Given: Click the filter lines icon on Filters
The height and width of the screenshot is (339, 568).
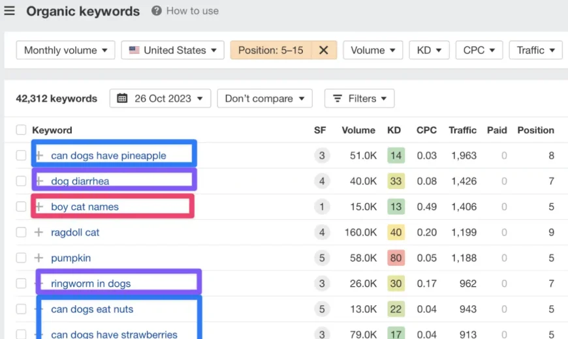Looking at the screenshot, I should click(338, 98).
